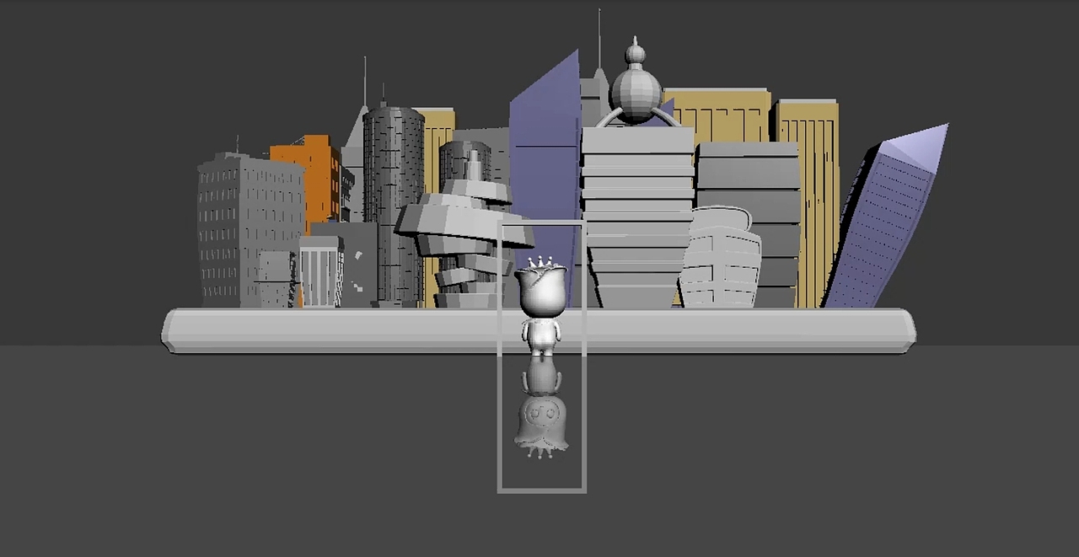The height and width of the screenshot is (557, 1079).
Task: Select the long gray platform base
Action: (539, 330)
